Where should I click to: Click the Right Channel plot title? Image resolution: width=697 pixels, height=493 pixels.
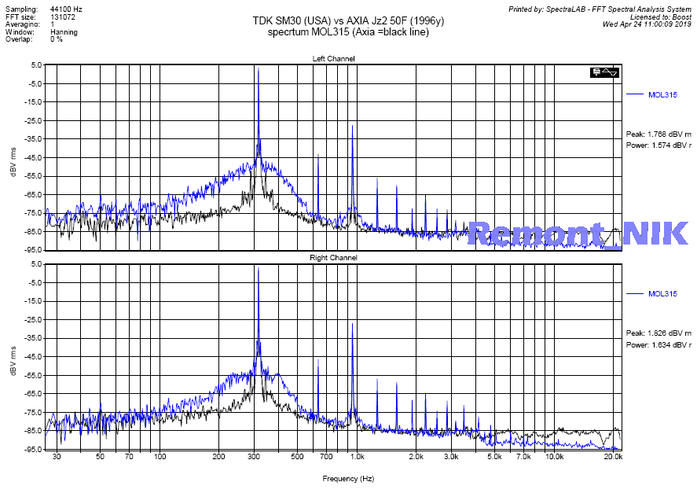333,258
